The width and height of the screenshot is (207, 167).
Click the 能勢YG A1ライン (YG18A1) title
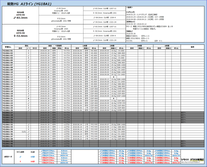pos(29,4)
